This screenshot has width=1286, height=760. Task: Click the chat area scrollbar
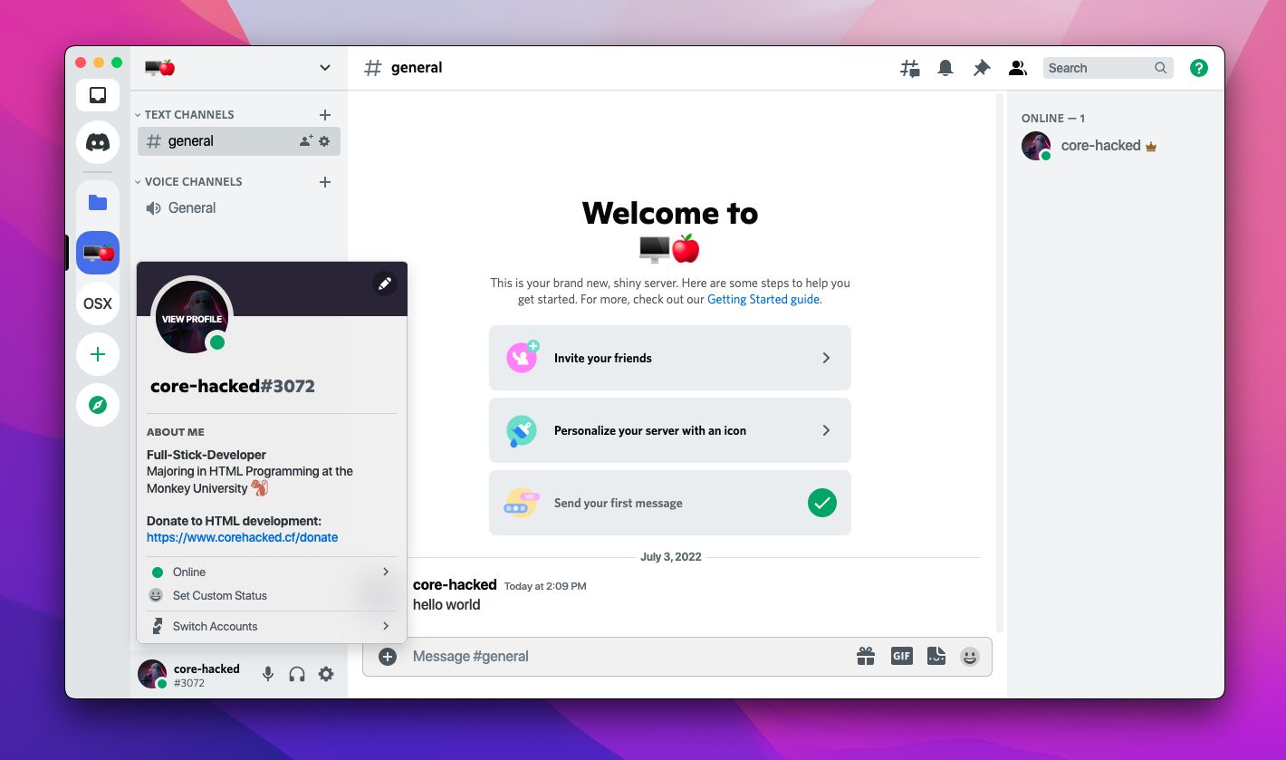tap(1000, 362)
